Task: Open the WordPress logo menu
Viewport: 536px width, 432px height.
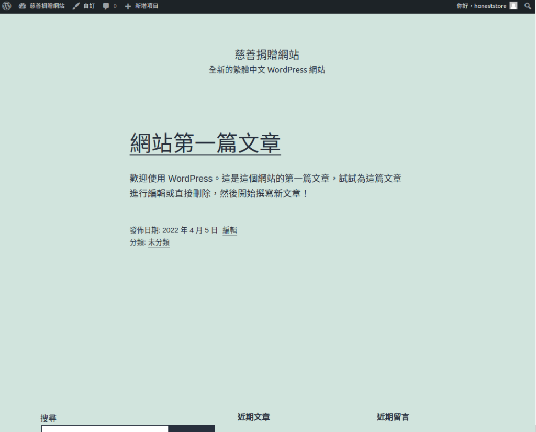Action: [6, 6]
